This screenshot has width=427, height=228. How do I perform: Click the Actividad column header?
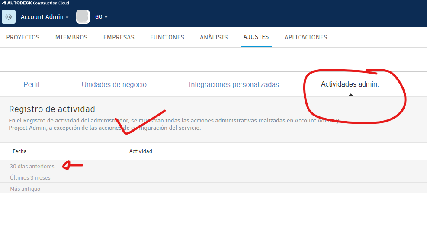coord(141,151)
